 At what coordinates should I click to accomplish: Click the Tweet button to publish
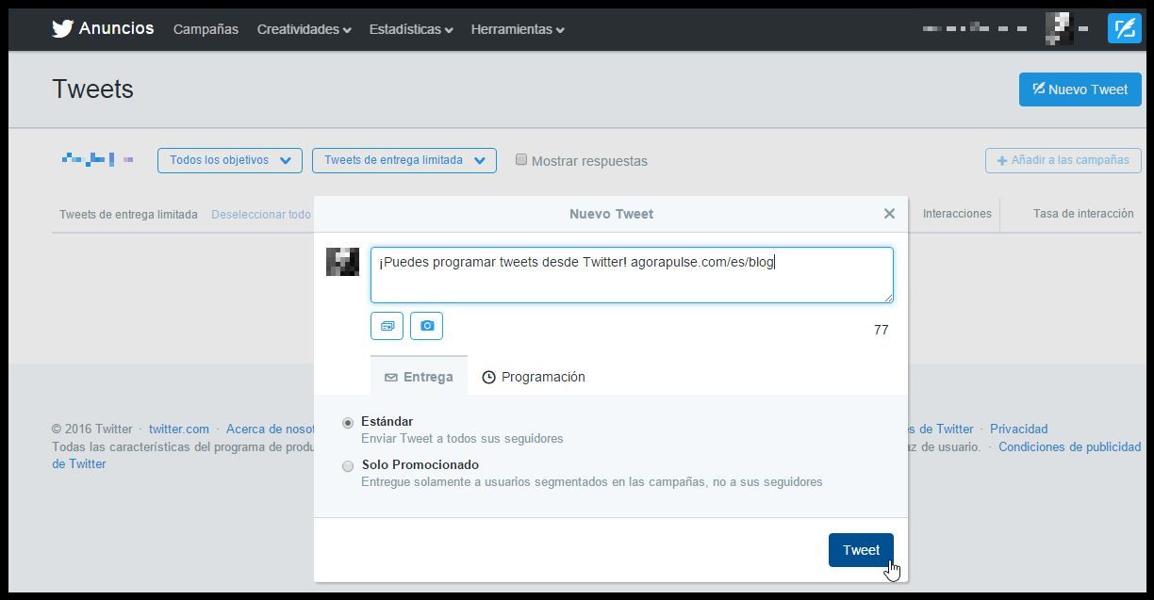[861, 549]
